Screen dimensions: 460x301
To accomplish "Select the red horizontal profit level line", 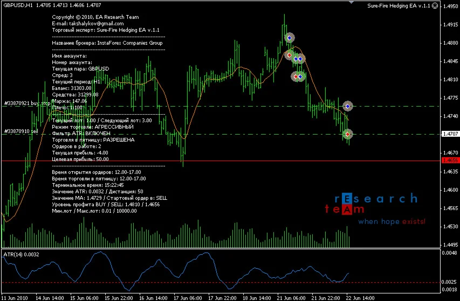I will coord(221,161).
